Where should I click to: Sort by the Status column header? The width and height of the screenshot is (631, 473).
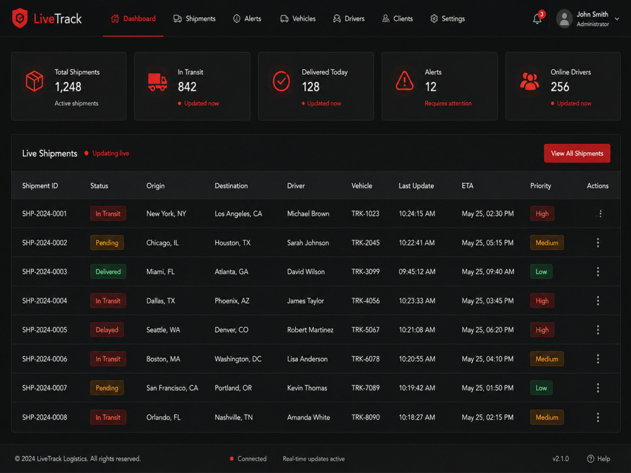click(99, 186)
